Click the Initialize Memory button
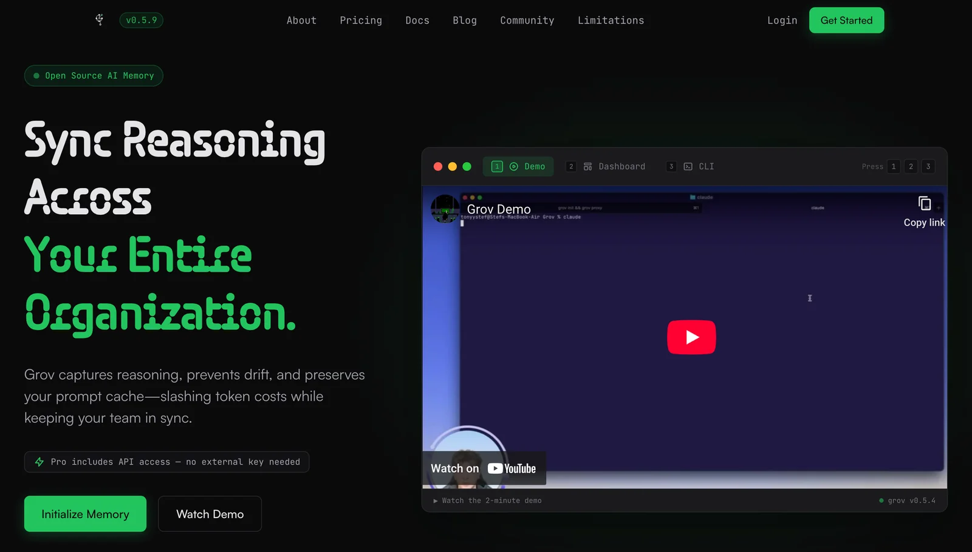This screenshot has height=552, width=972. click(x=85, y=514)
